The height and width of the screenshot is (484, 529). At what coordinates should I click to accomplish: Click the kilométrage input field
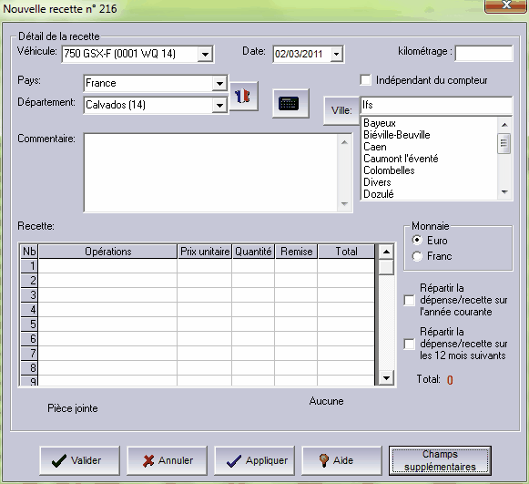tap(483, 54)
